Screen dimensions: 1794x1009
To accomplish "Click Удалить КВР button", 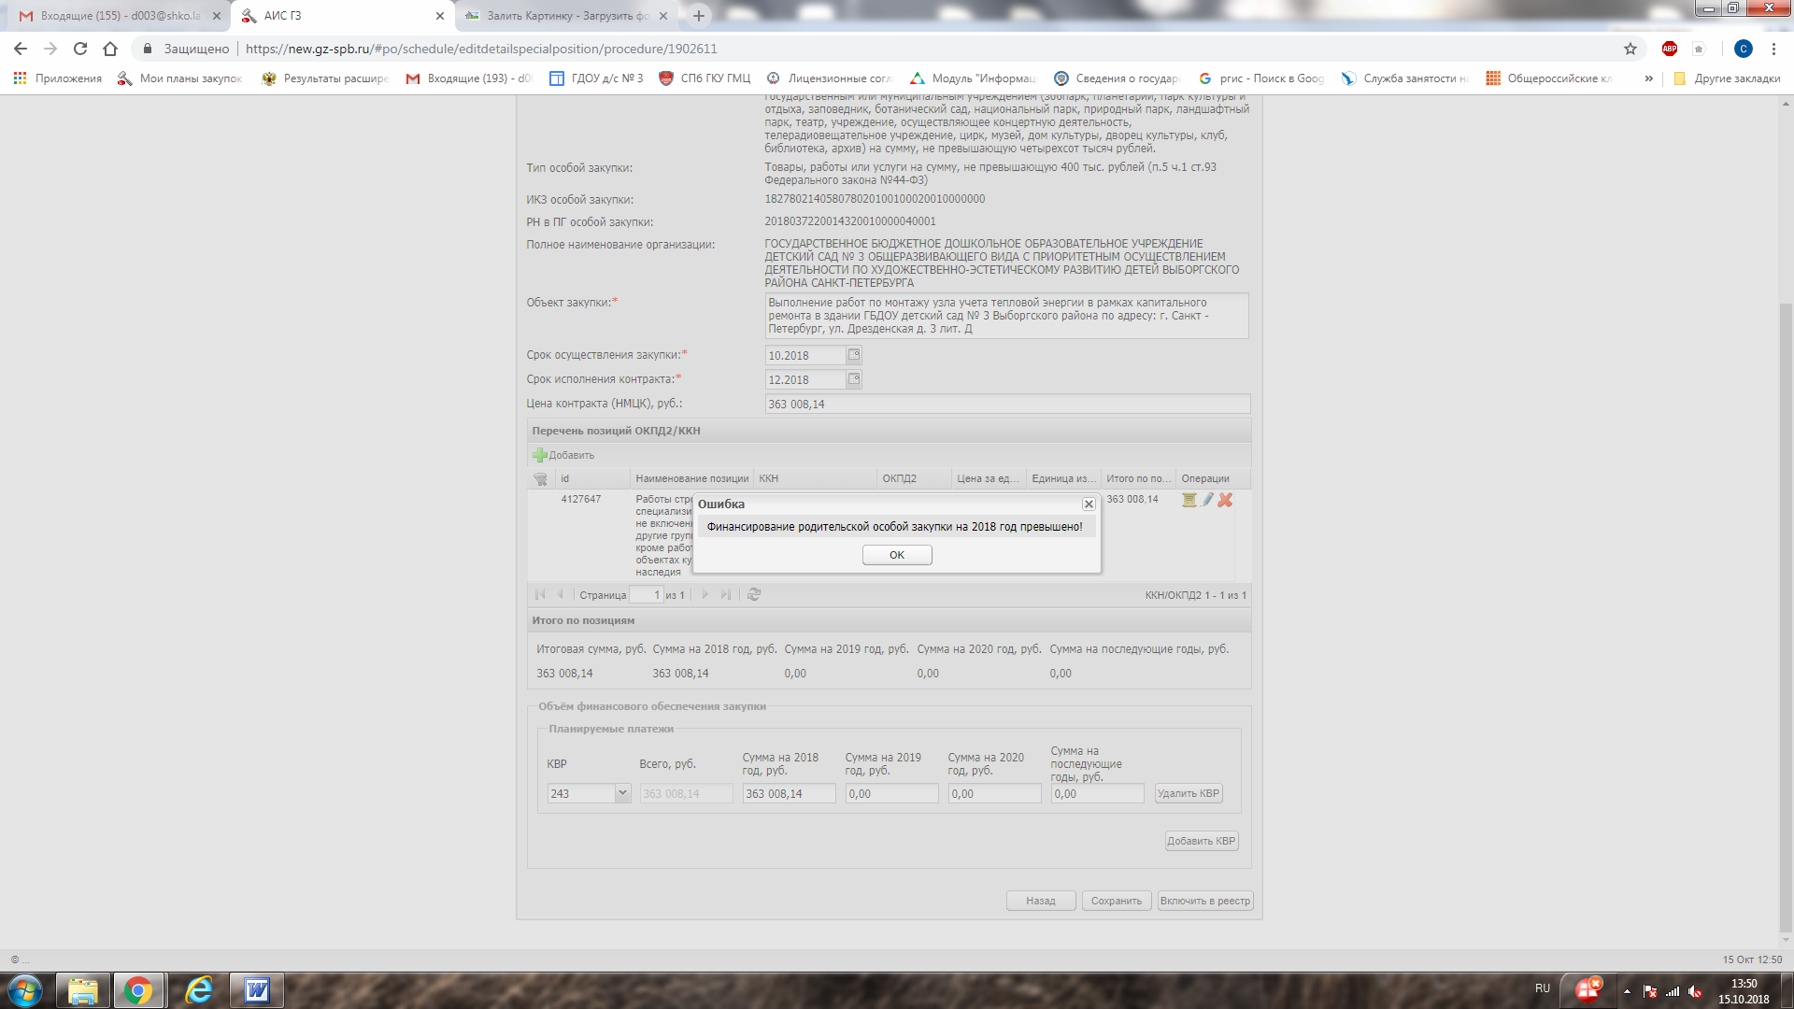I will (1188, 793).
